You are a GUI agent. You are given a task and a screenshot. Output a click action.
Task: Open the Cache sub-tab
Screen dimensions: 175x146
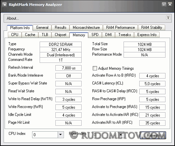click(30, 35)
